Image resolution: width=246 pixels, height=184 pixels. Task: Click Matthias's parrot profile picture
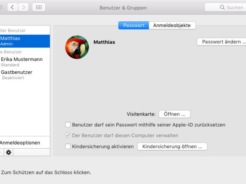pyautogui.click(x=77, y=47)
